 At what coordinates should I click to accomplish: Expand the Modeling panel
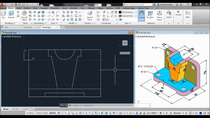(x=10, y=23)
